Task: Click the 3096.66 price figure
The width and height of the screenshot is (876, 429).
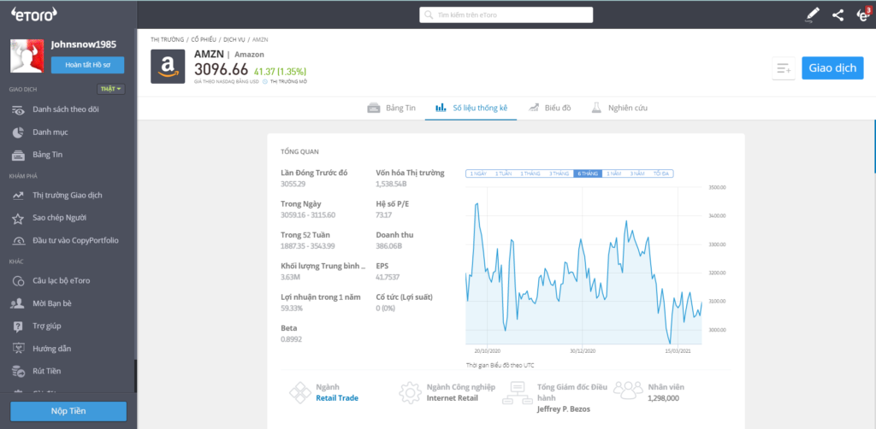Action: tap(221, 69)
